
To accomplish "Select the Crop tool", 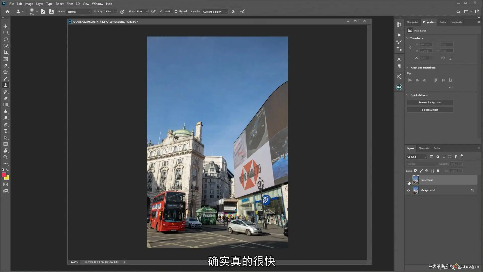I will click(x=6, y=52).
